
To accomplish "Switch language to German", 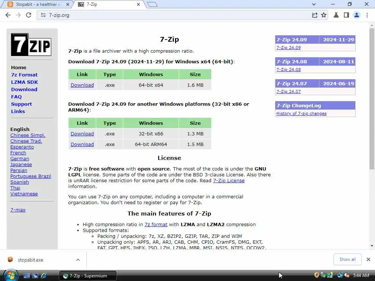I will 20,159.
